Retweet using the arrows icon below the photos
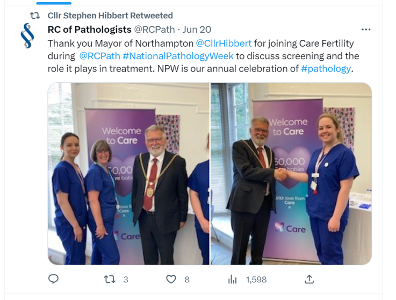The width and height of the screenshot is (396, 300). click(110, 279)
